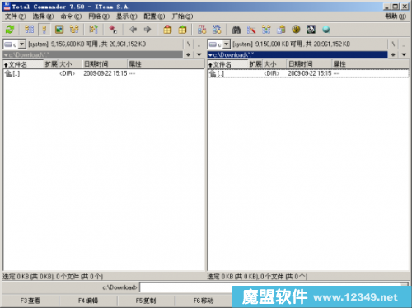Open the 文件 menu
Viewport: 412px width, 308px height.
[16, 16]
